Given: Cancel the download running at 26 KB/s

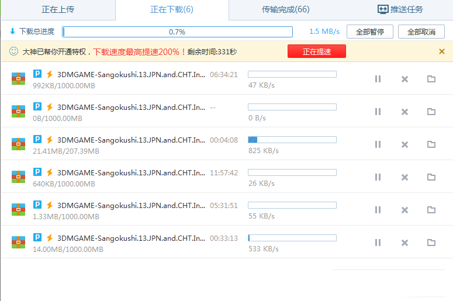Looking at the screenshot, I should pos(404,177).
